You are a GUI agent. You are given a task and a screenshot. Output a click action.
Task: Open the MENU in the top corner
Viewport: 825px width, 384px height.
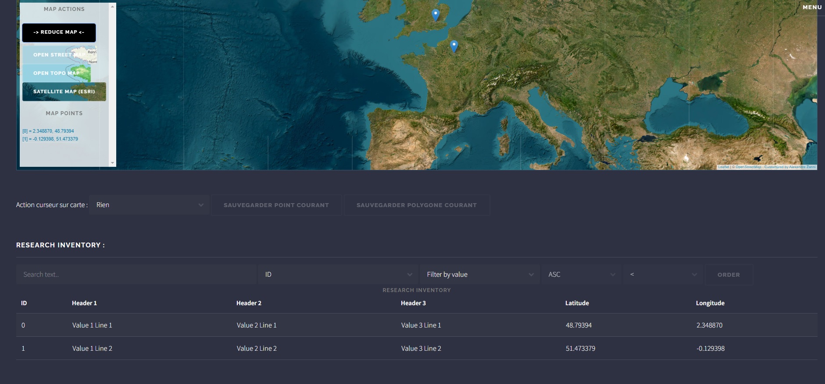[x=812, y=7]
